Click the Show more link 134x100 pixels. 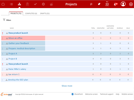point(67,86)
